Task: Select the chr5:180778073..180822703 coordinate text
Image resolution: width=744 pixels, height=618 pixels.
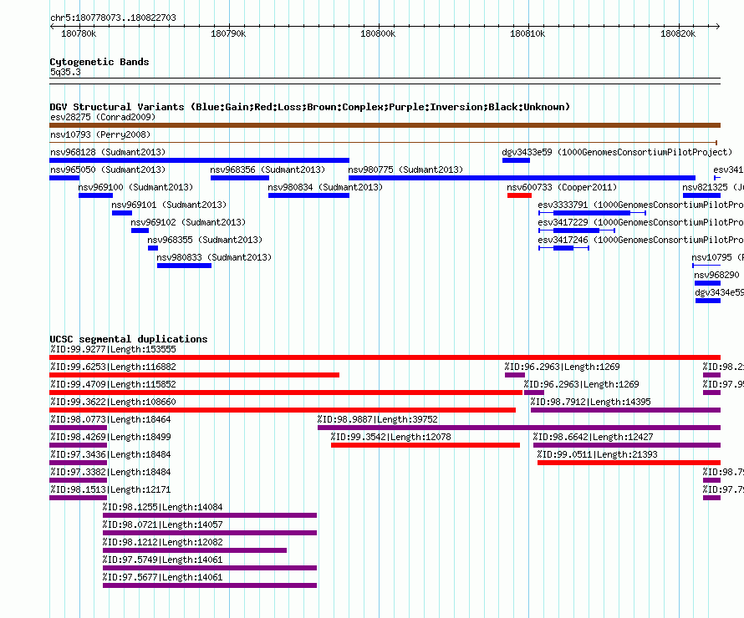Action: coord(114,18)
